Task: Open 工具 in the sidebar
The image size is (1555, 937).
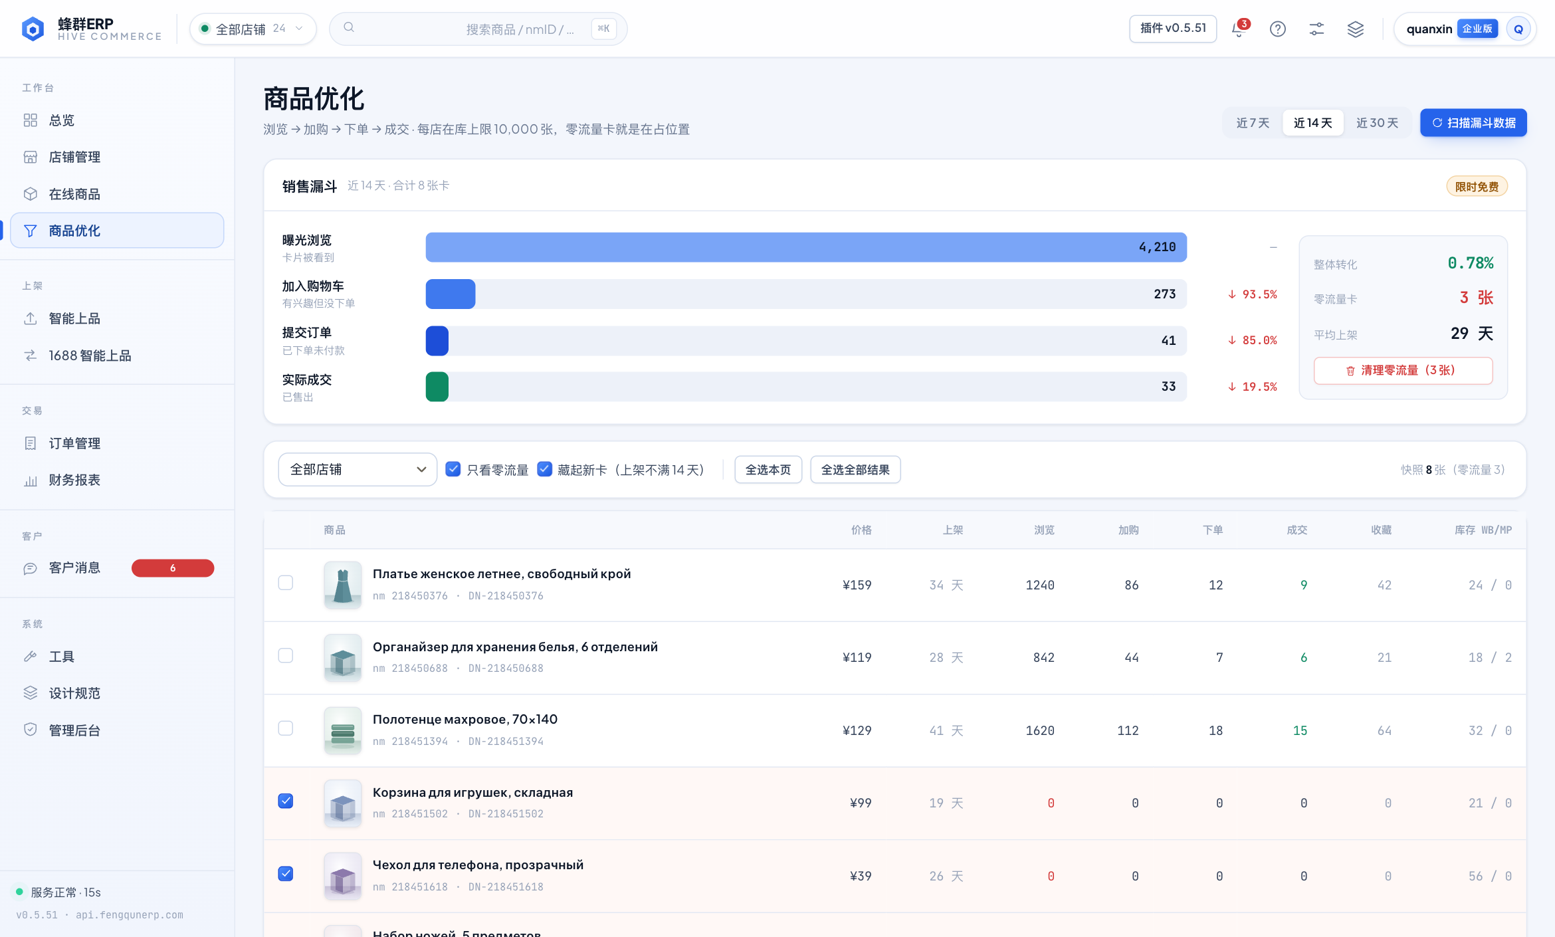Action: (x=117, y=657)
